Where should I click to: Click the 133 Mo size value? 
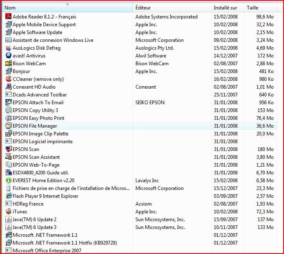click(x=266, y=227)
